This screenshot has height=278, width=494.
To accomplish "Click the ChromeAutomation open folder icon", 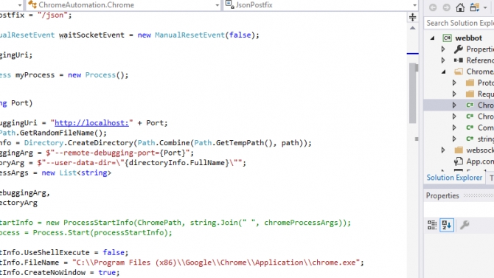I will pos(459,72).
